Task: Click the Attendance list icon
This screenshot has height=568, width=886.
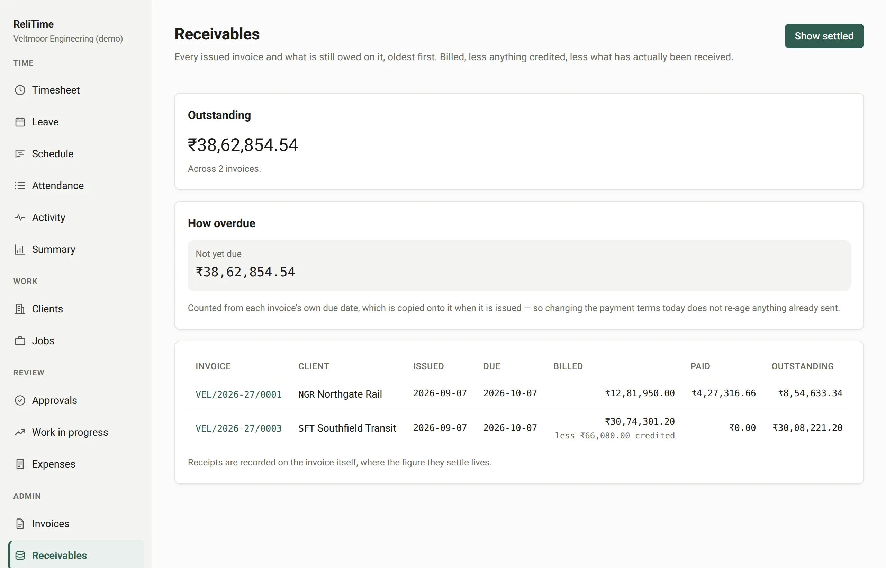Action: click(x=20, y=186)
